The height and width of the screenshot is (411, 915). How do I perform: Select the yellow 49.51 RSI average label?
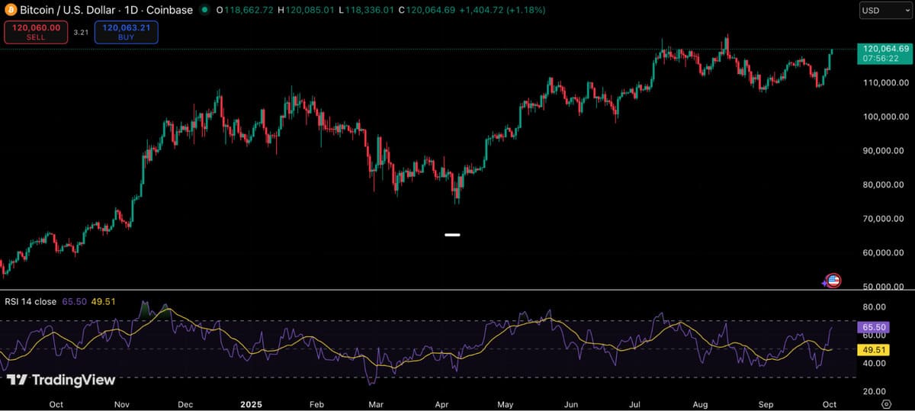click(873, 350)
